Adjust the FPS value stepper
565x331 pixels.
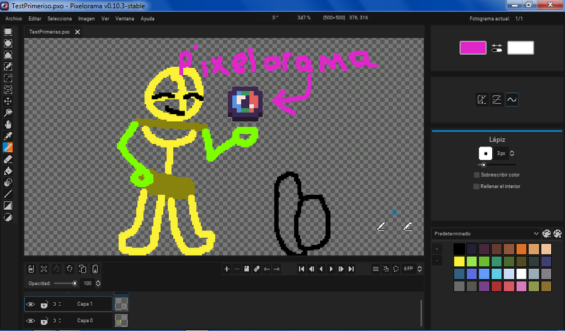[x=419, y=269]
